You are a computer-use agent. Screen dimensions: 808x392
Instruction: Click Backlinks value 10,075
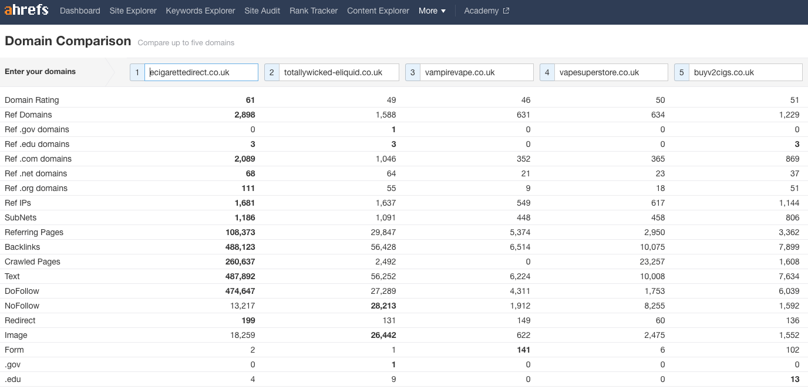tap(652, 247)
